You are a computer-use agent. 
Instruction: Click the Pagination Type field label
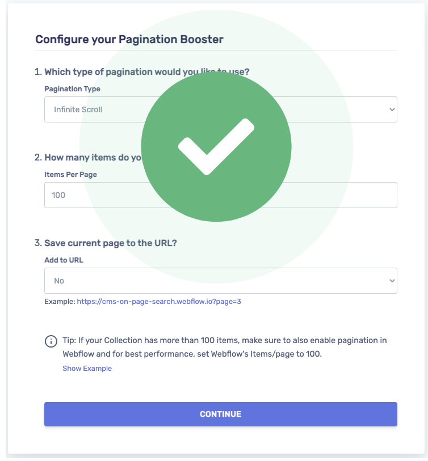point(73,89)
